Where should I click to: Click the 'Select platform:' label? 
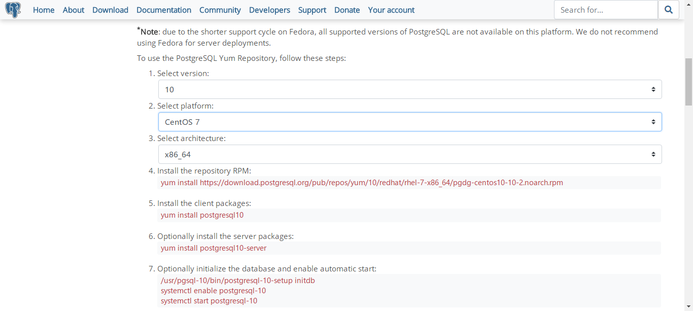tap(185, 106)
